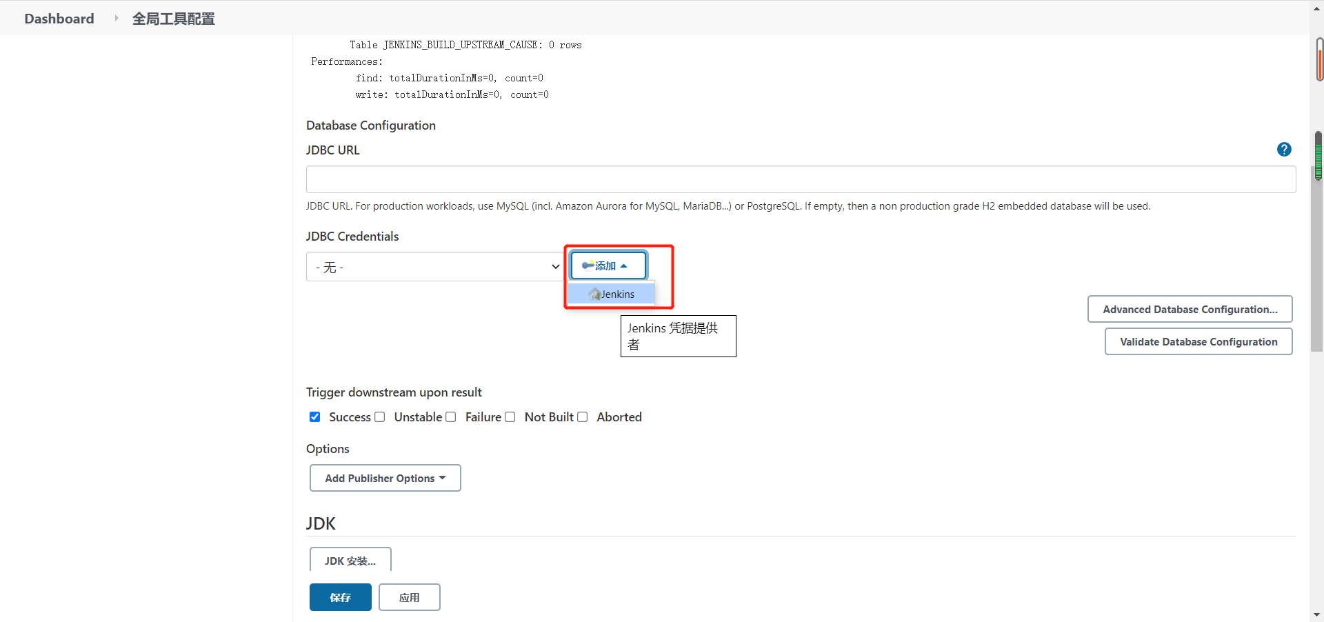Click the JENKINS_BUILD_UPSTREAM_CAUSE table row text
This screenshot has height=622, width=1324.
465,45
